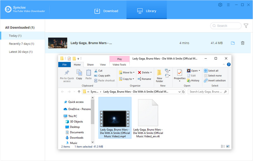Open the Share ribbon tab
The height and width of the screenshot is (161, 253).
(x=90, y=64)
